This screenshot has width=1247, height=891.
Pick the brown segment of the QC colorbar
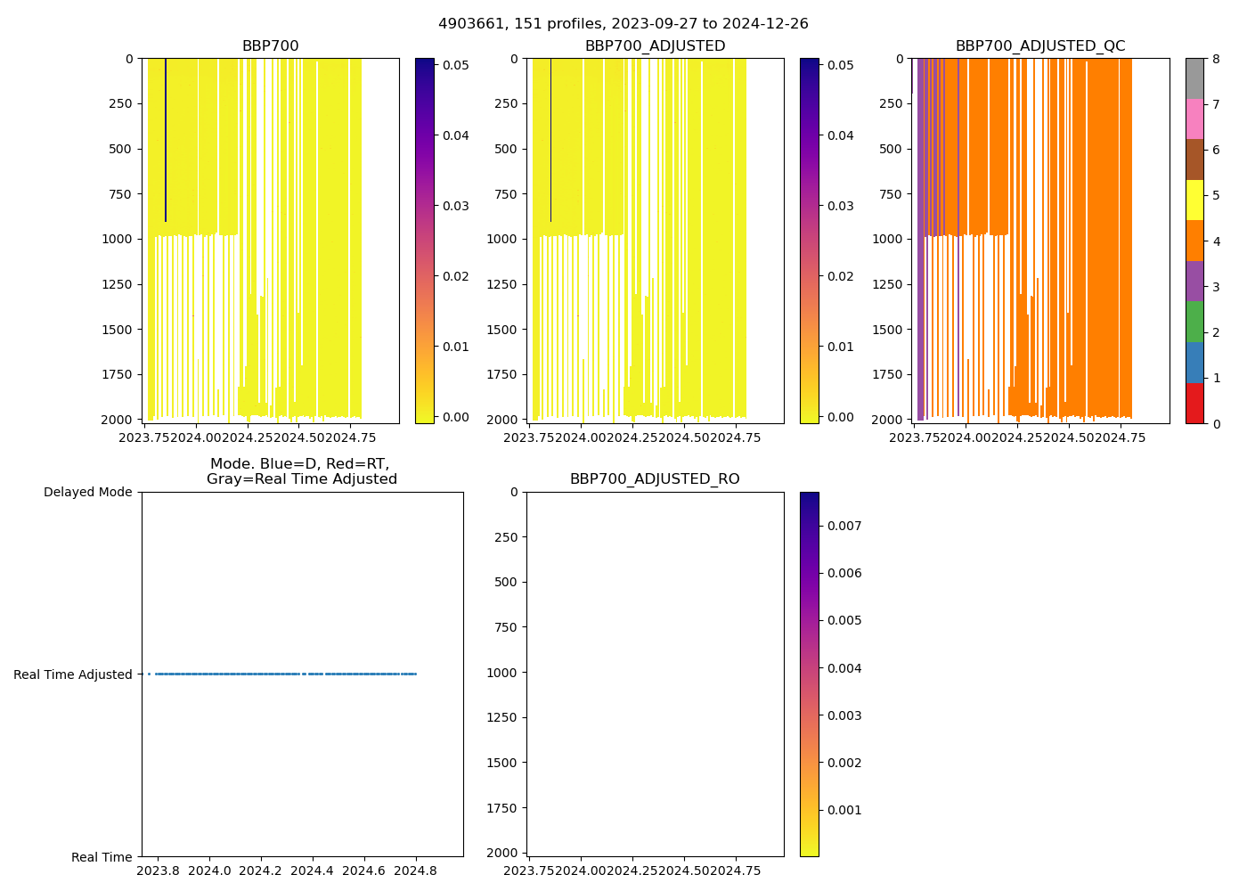click(x=1194, y=159)
